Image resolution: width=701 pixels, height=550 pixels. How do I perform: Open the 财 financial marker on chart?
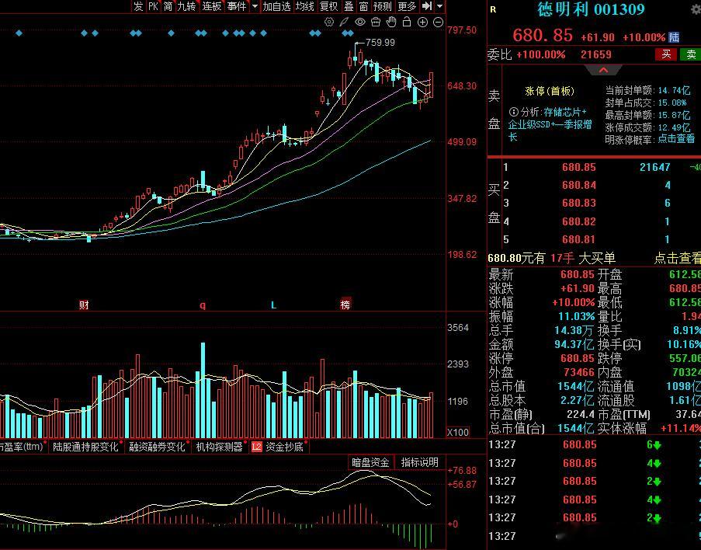point(84,305)
